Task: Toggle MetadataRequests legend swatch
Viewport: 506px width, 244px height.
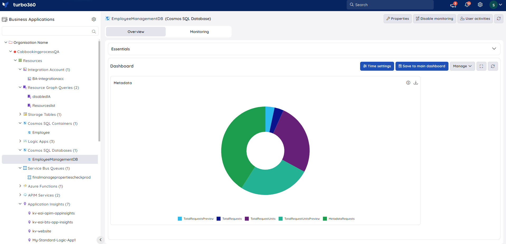Action: (325, 219)
